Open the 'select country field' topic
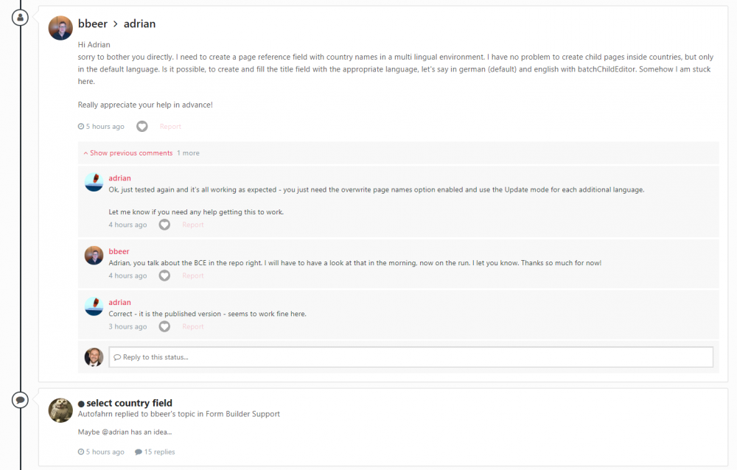737x470 pixels. [x=129, y=403]
